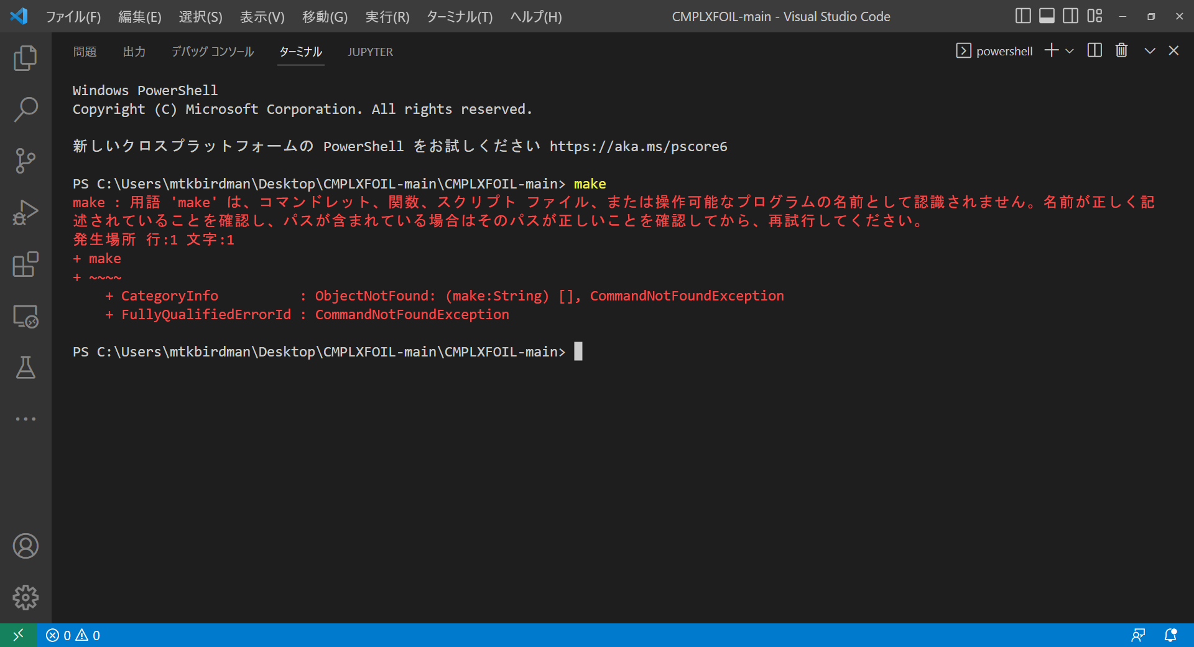Open the Explorer view in activity bar
Image resolution: width=1194 pixels, height=647 pixels.
25,58
